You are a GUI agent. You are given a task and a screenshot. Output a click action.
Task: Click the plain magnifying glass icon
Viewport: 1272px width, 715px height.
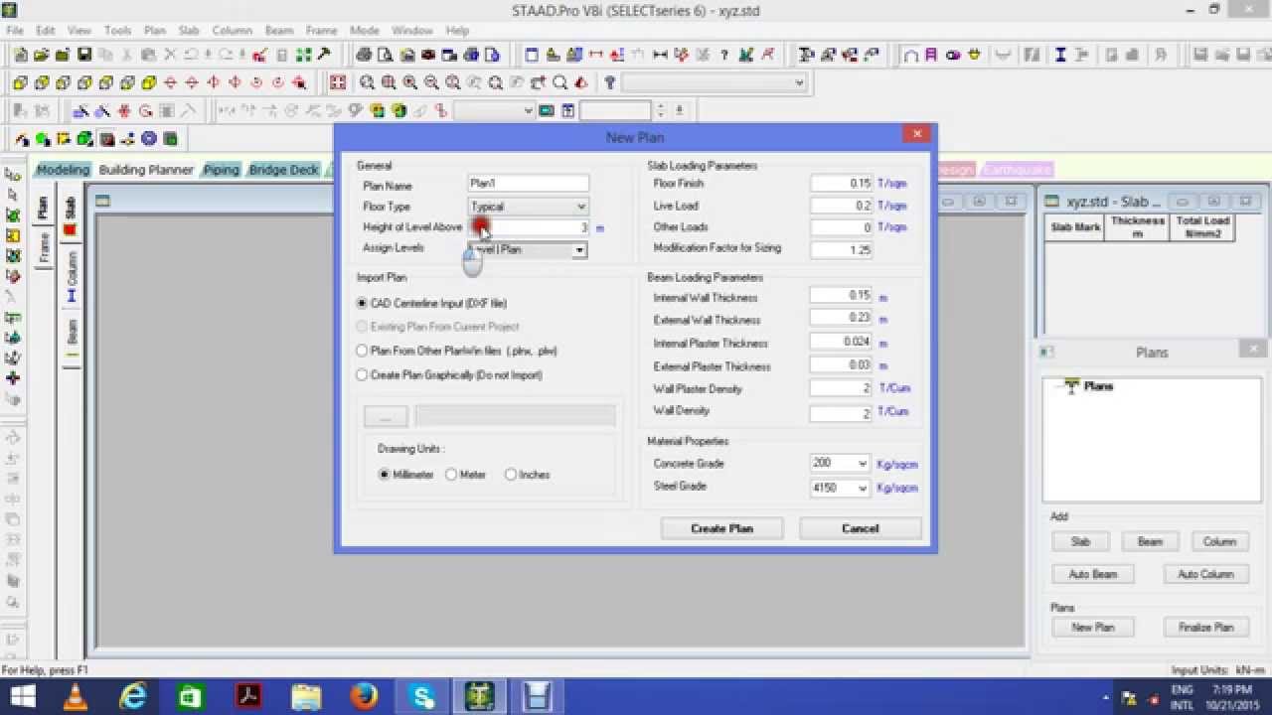coord(559,83)
